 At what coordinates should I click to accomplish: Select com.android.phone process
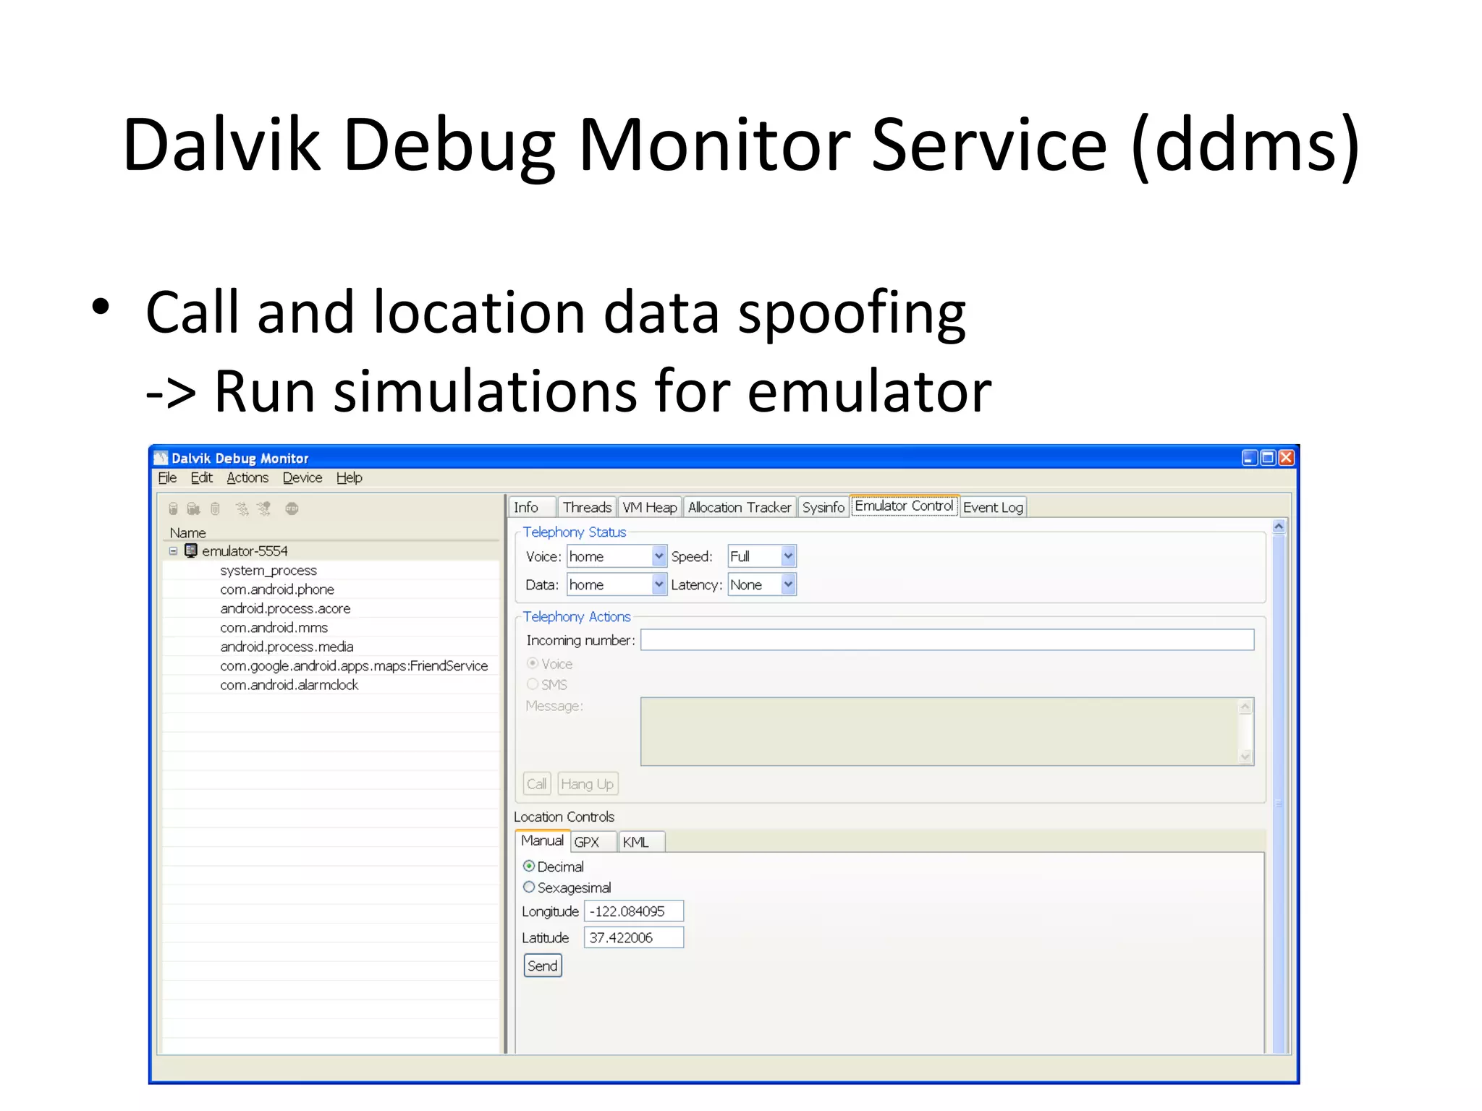point(277,589)
